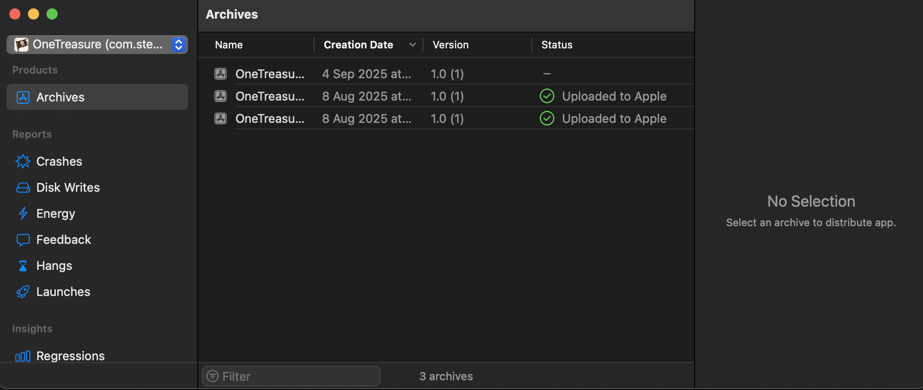Image resolution: width=923 pixels, height=390 pixels.
Task: Click the filter icon in the search field
Action: 213,376
